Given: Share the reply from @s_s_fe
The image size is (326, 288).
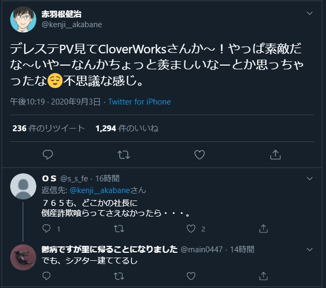Looking at the screenshot, I should coord(263,229).
